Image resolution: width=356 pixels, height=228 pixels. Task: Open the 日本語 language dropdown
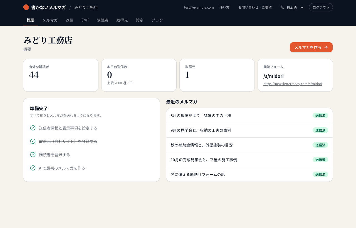[x=292, y=7]
